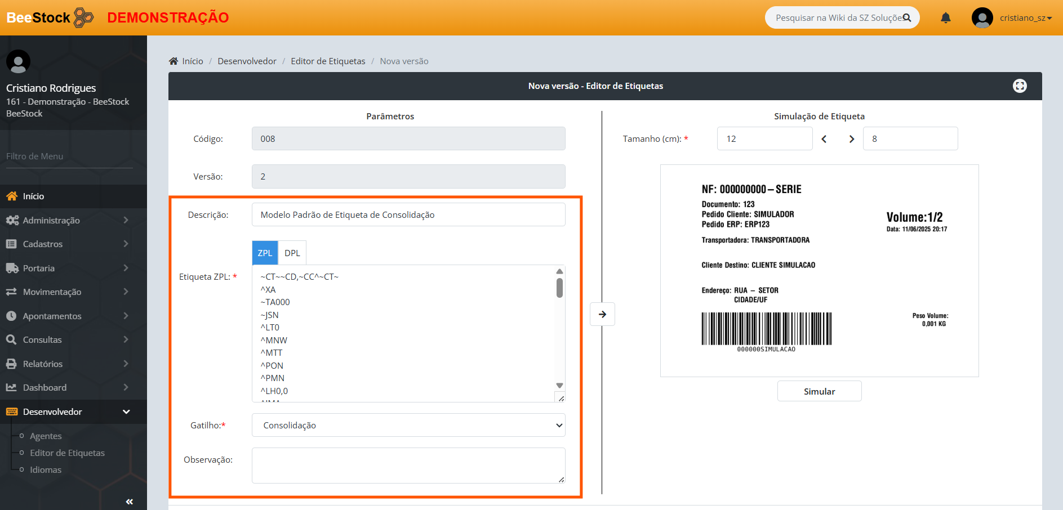Image resolution: width=1063 pixels, height=510 pixels.
Task: Expand the Administração menu
Action: click(x=68, y=220)
